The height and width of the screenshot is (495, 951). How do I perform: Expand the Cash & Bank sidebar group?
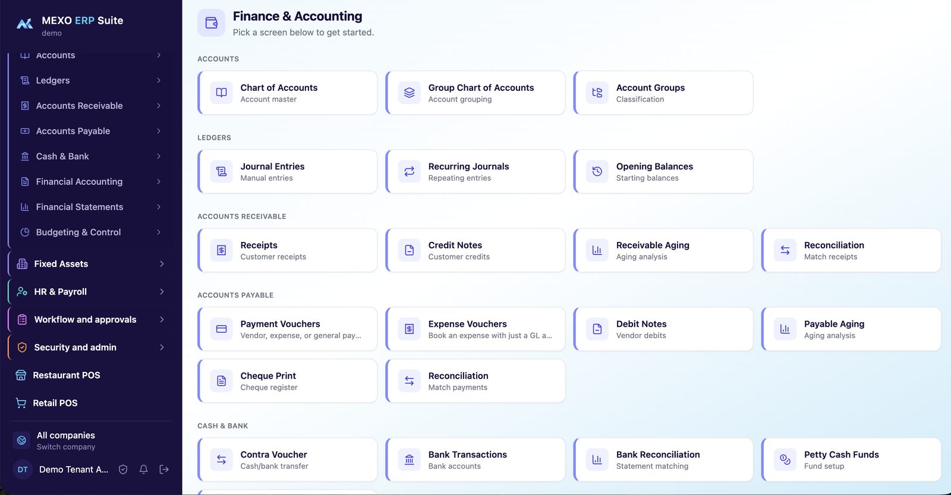tap(91, 156)
